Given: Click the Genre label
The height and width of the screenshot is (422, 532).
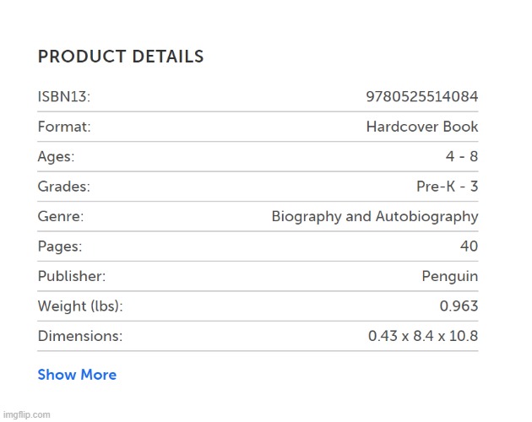Looking at the screenshot, I should point(60,217).
